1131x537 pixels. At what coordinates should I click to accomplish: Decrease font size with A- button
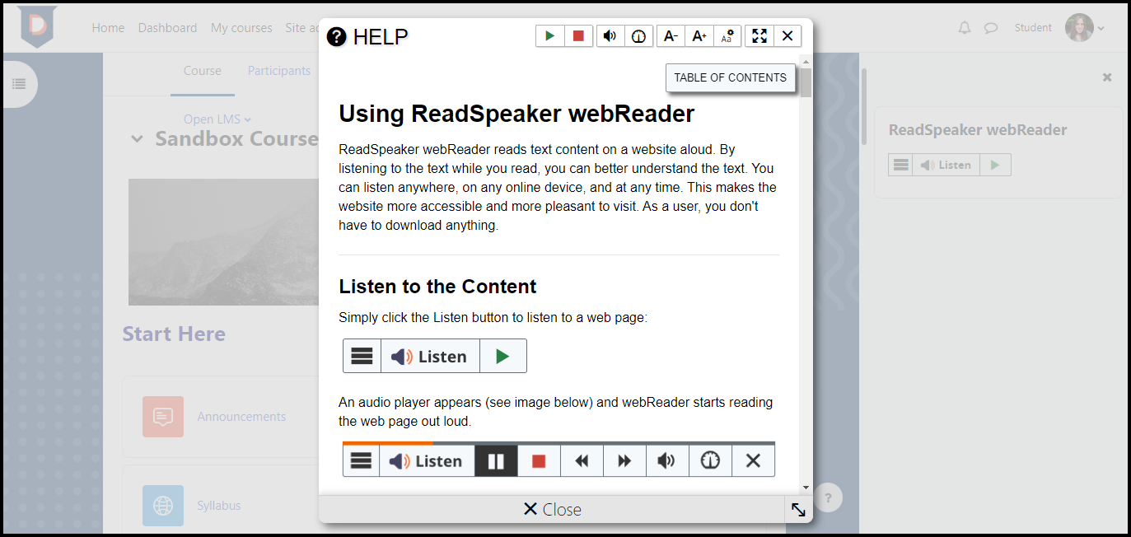[671, 36]
